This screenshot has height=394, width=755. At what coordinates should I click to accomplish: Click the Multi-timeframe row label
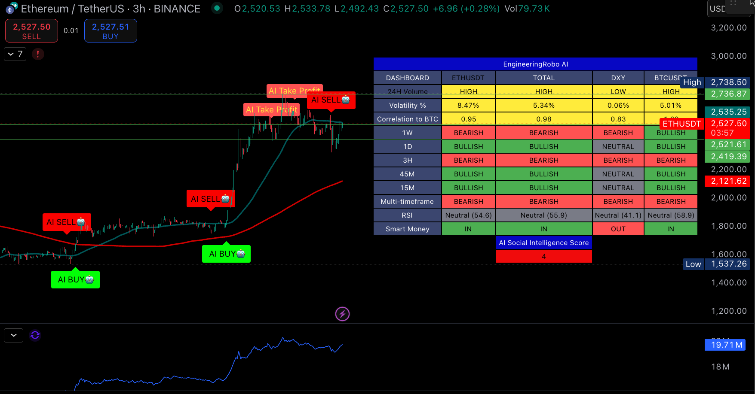[407, 201]
